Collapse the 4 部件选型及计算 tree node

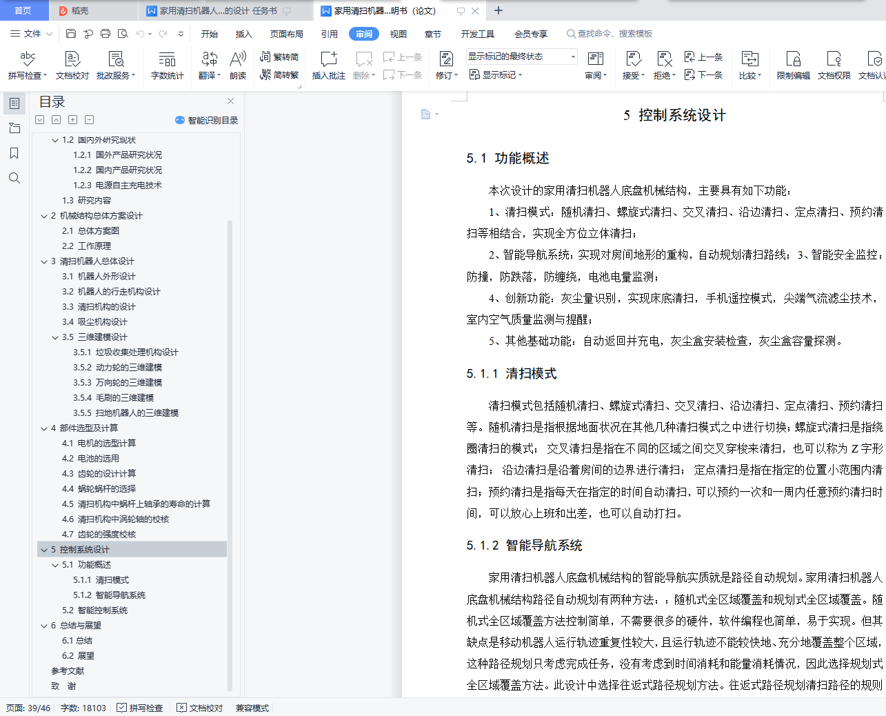point(44,428)
